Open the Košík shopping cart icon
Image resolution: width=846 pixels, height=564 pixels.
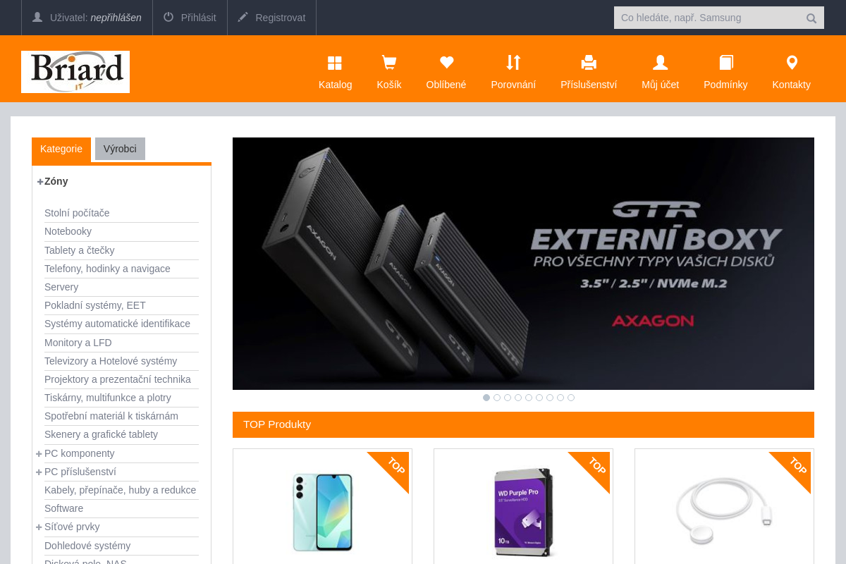tap(388, 63)
